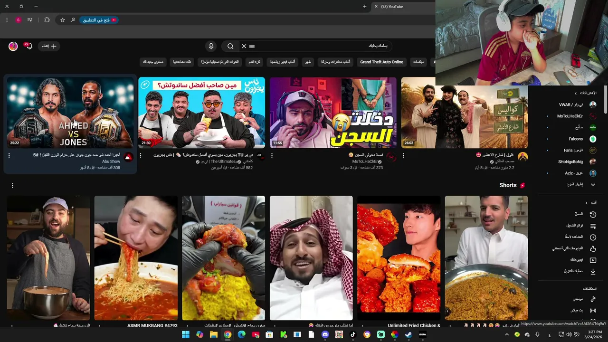Click MsToLHaCkEr channel name under video
The image size is (608, 342).
(x=365, y=161)
